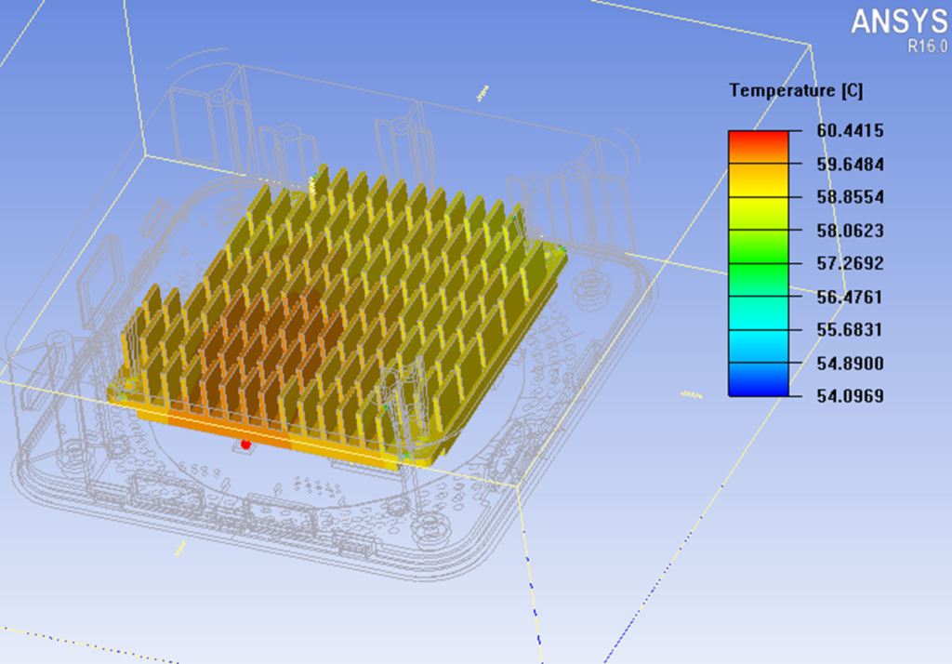
Task: Select the 55.6831 legend value
Action: click(850, 329)
